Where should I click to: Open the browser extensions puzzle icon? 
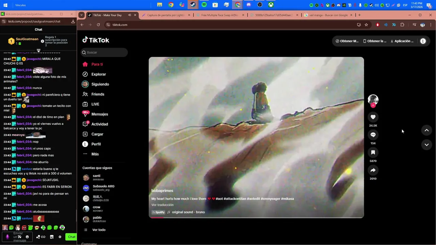click(402, 25)
